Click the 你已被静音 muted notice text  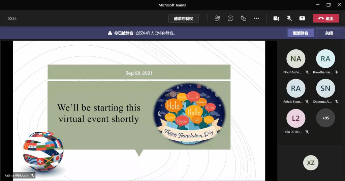click(x=124, y=33)
